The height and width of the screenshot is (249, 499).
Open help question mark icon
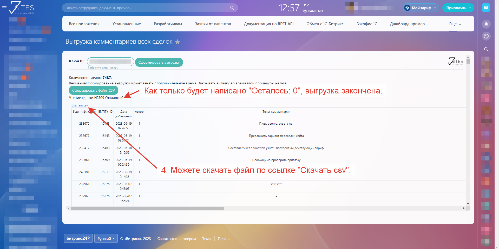coord(486,8)
